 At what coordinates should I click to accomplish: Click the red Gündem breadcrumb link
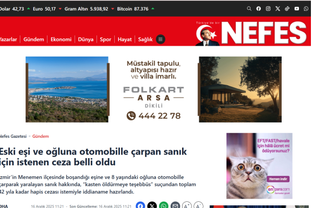pyautogui.click(x=41, y=136)
